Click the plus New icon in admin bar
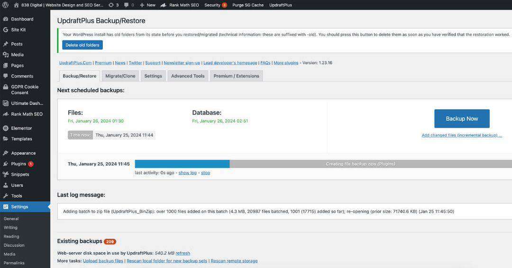 142,5
